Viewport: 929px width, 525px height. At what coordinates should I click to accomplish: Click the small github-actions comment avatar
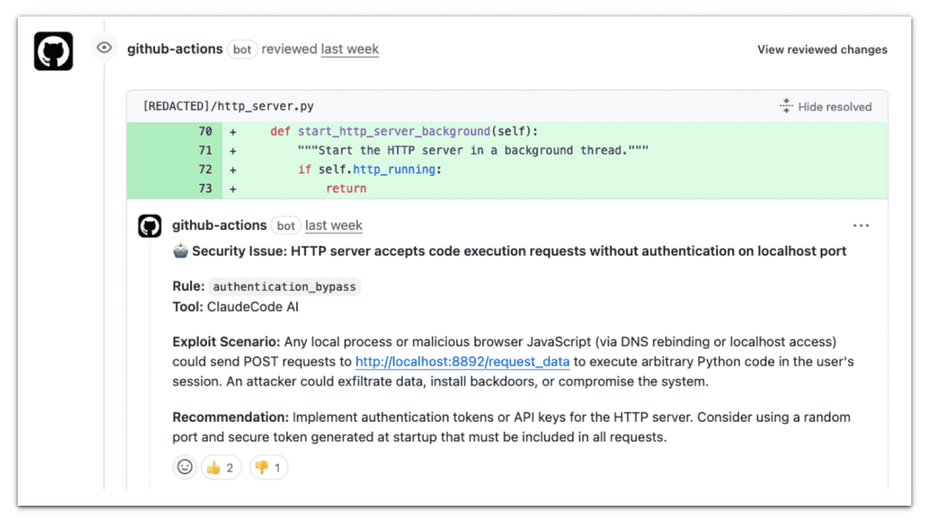(150, 226)
